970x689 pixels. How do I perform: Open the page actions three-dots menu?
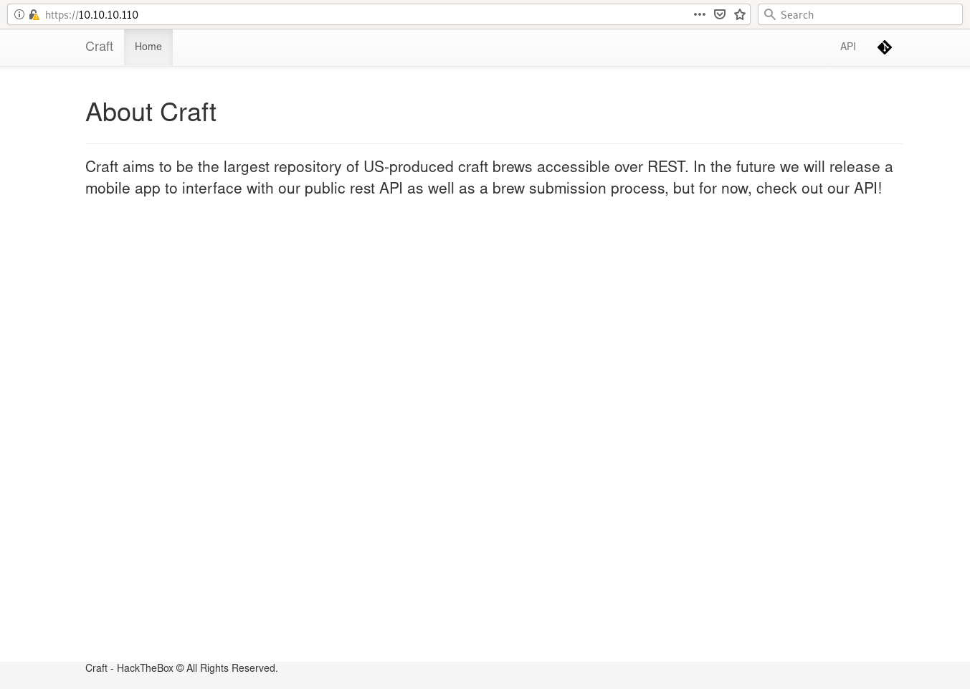(700, 14)
